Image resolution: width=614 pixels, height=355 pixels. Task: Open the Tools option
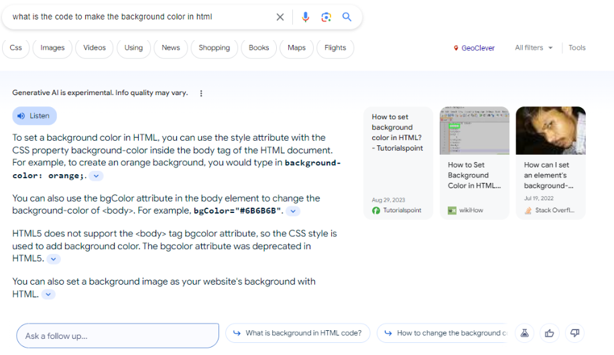(576, 48)
